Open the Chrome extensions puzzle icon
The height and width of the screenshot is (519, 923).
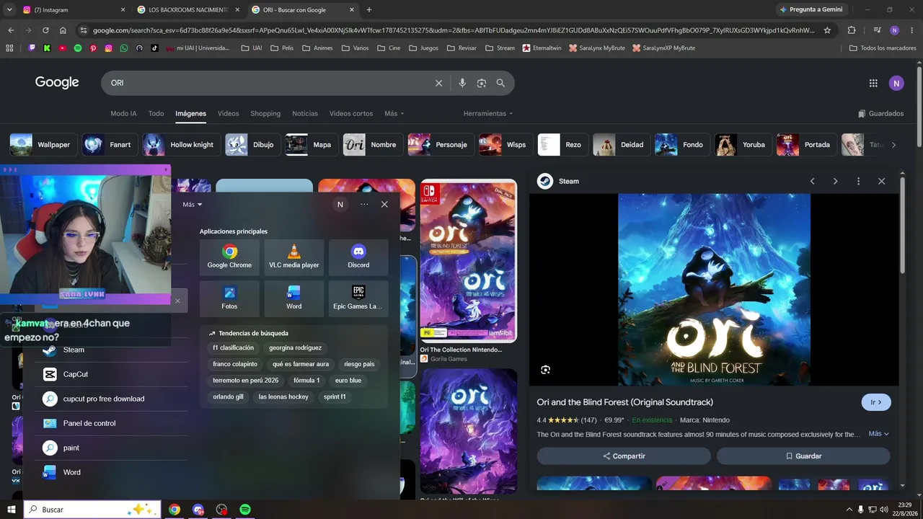(852, 30)
